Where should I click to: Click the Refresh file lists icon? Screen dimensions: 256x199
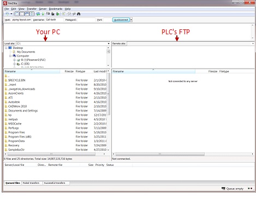click(x=38, y=14)
